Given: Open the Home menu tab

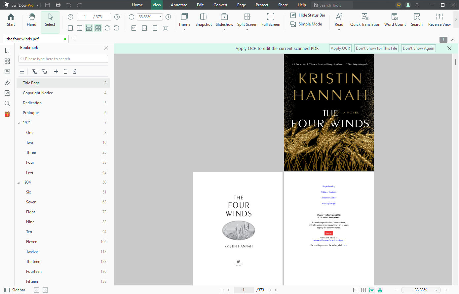Looking at the screenshot, I should (x=137, y=5).
